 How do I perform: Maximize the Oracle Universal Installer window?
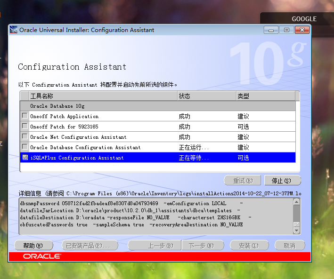click(x=286, y=30)
